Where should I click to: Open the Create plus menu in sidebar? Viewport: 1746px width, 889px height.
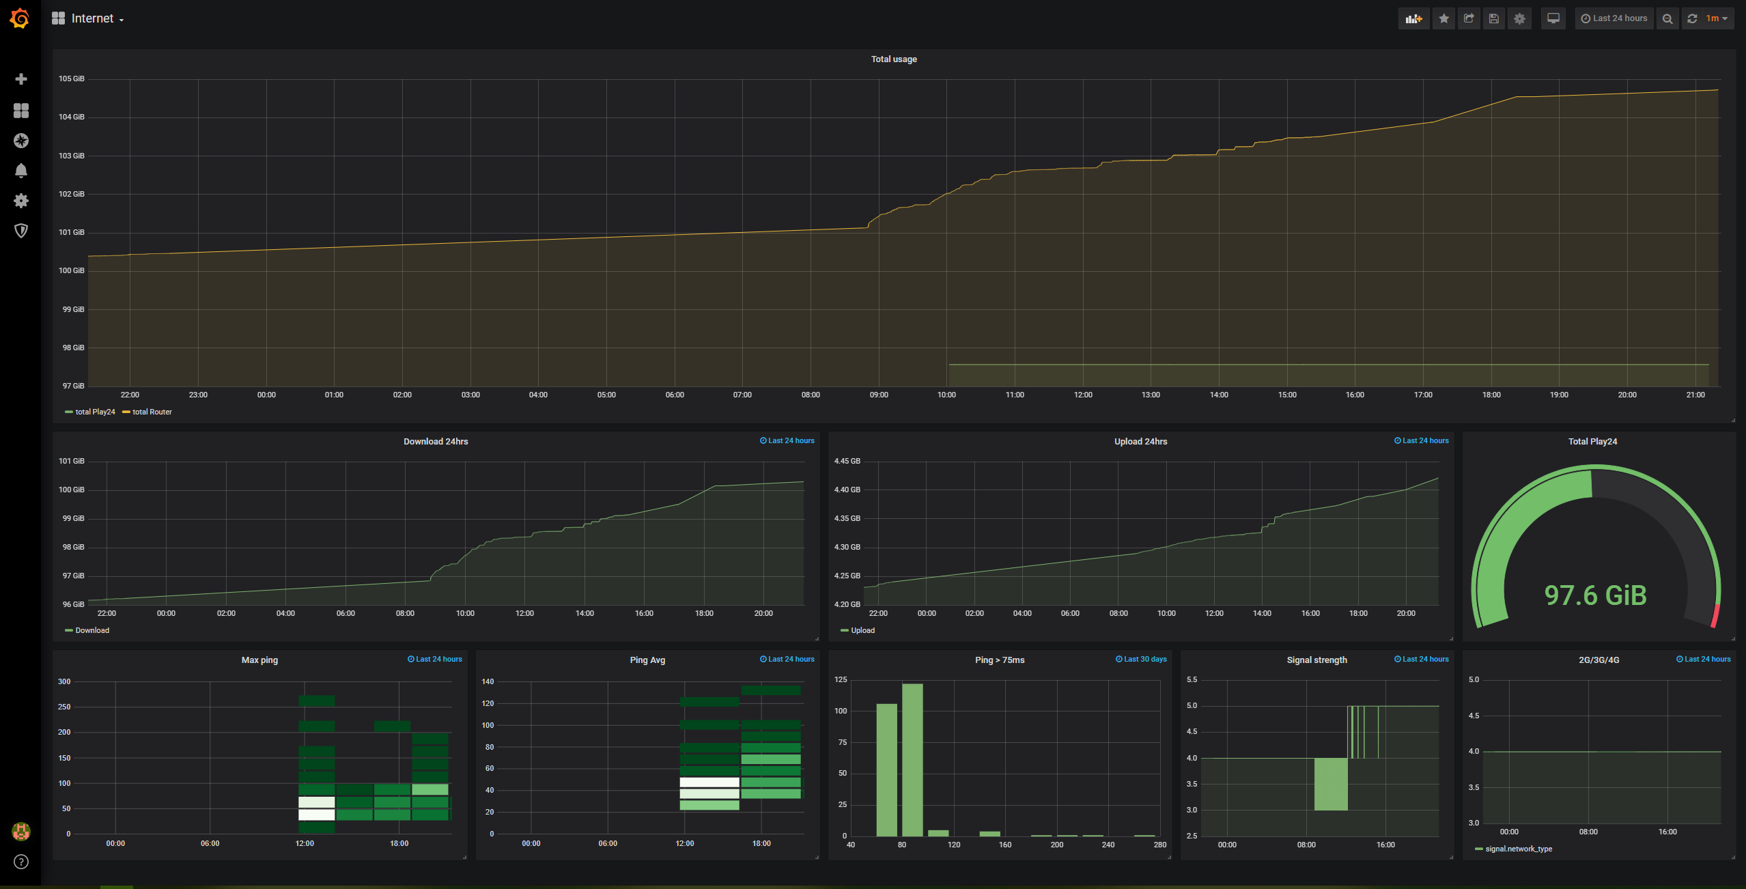click(x=21, y=79)
